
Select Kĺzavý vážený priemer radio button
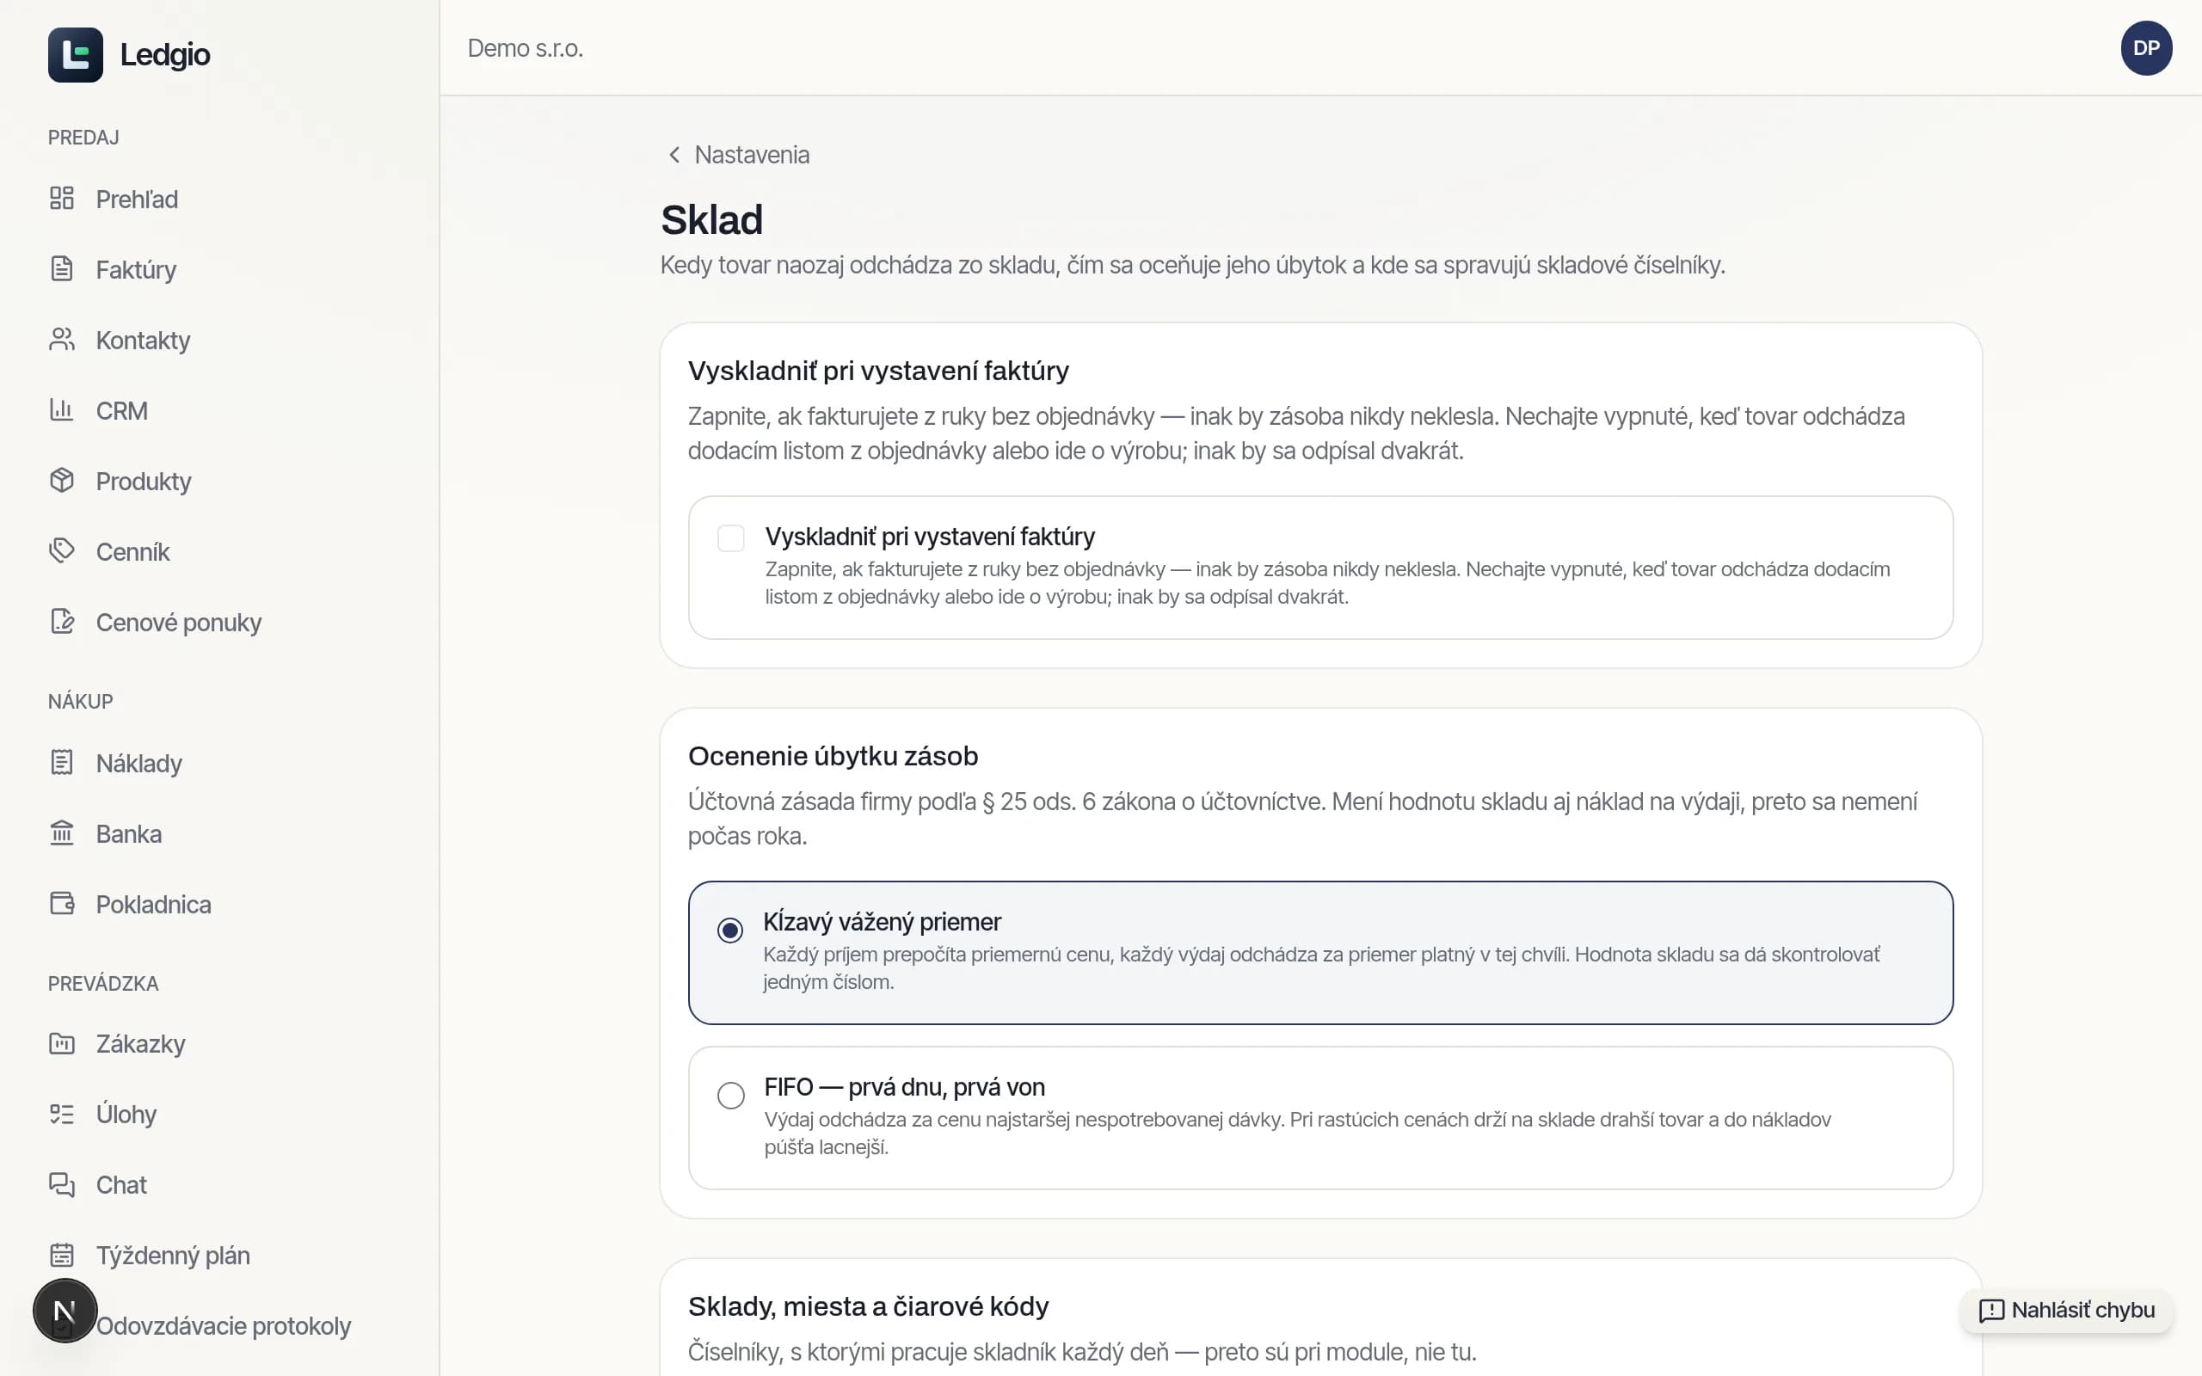729,930
